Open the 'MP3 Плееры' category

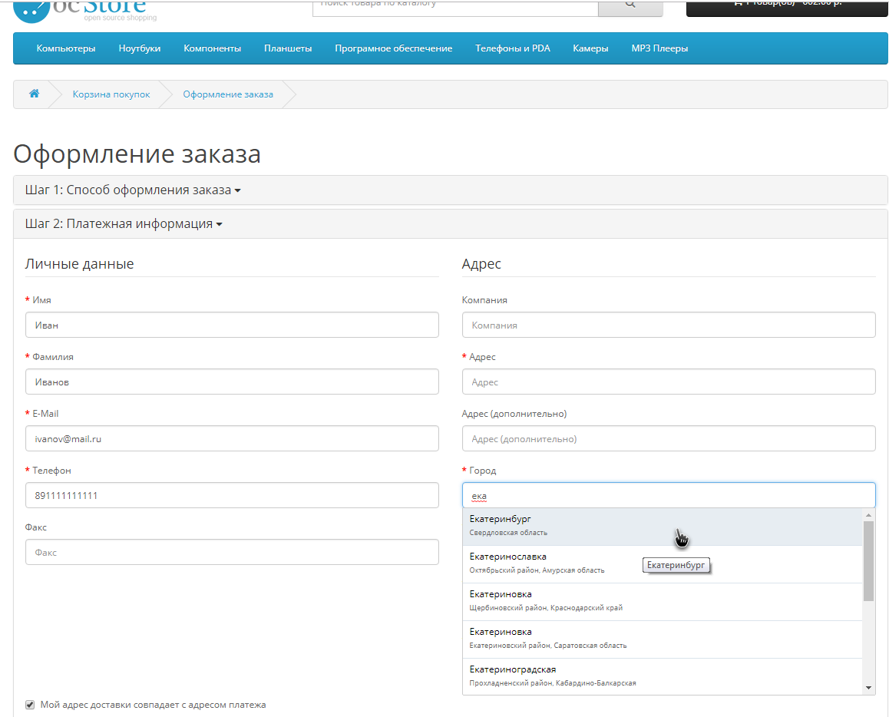tap(659, 48)
